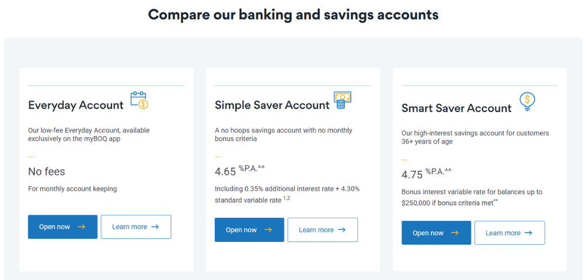Open a Smart Saver Account now

(436, 233)
